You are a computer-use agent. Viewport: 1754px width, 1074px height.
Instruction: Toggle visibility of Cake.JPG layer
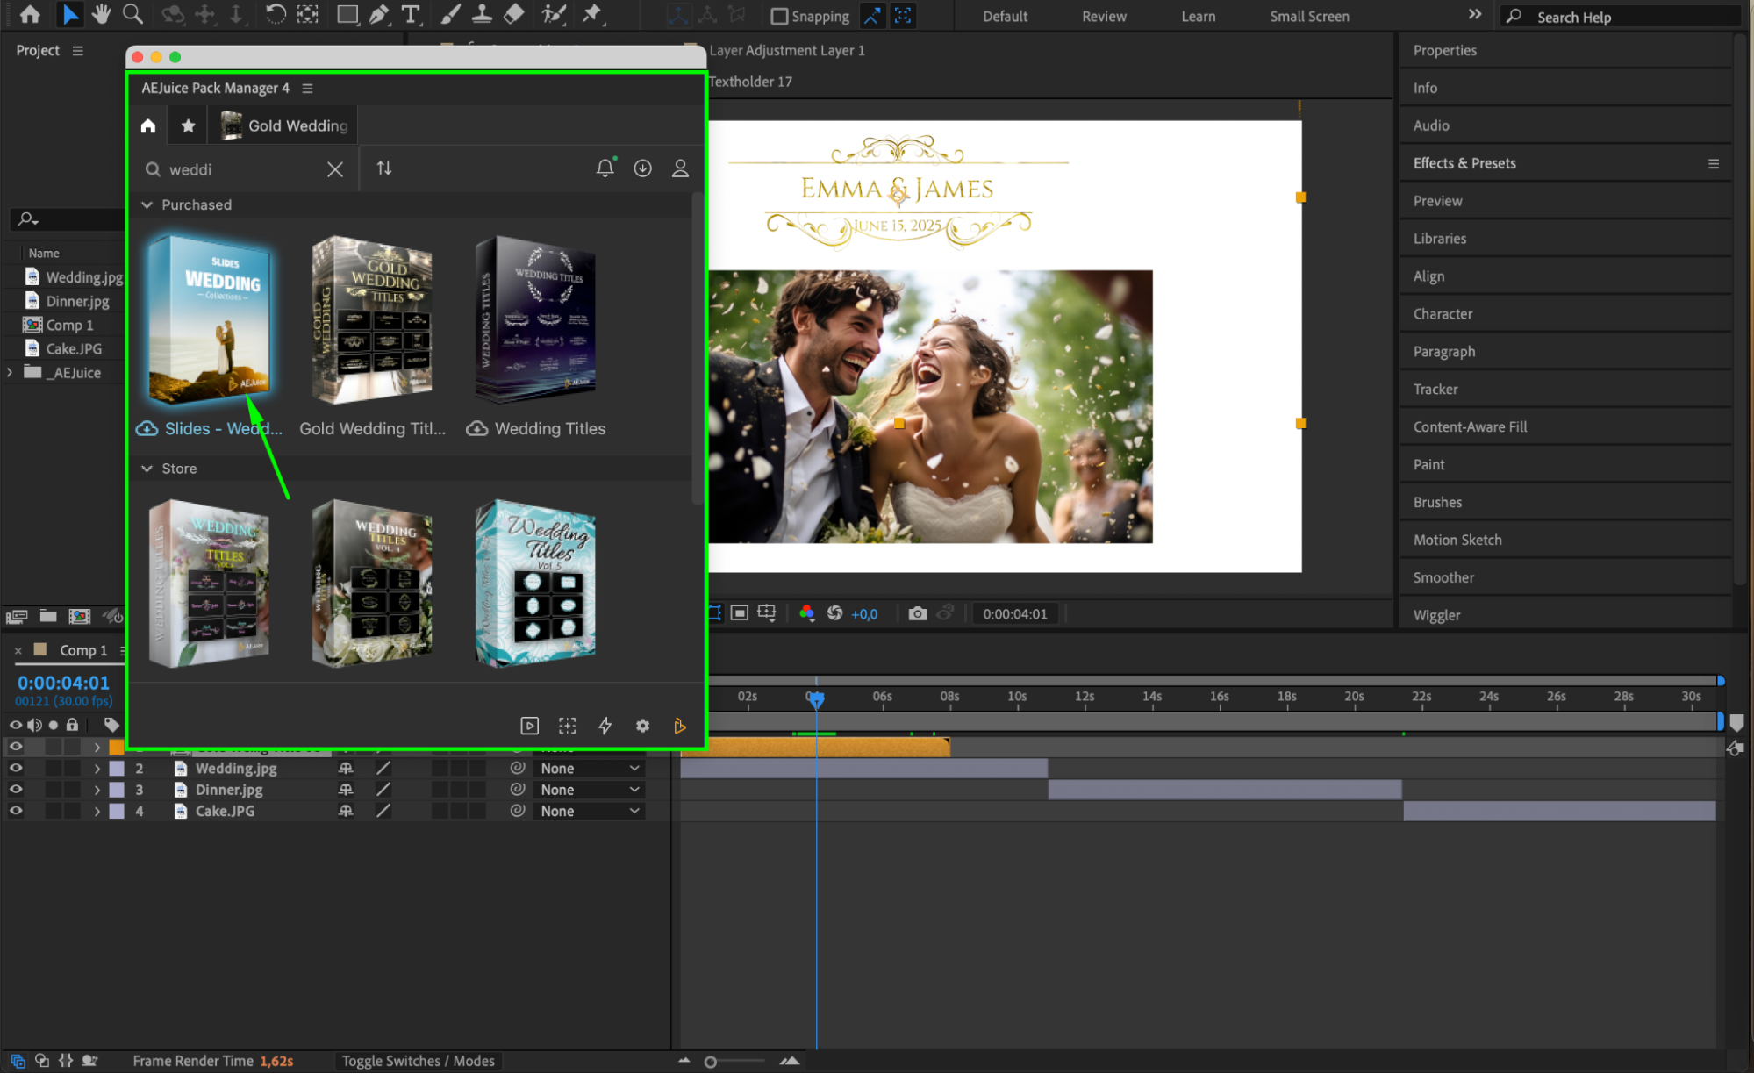click(x=16, y=811)
